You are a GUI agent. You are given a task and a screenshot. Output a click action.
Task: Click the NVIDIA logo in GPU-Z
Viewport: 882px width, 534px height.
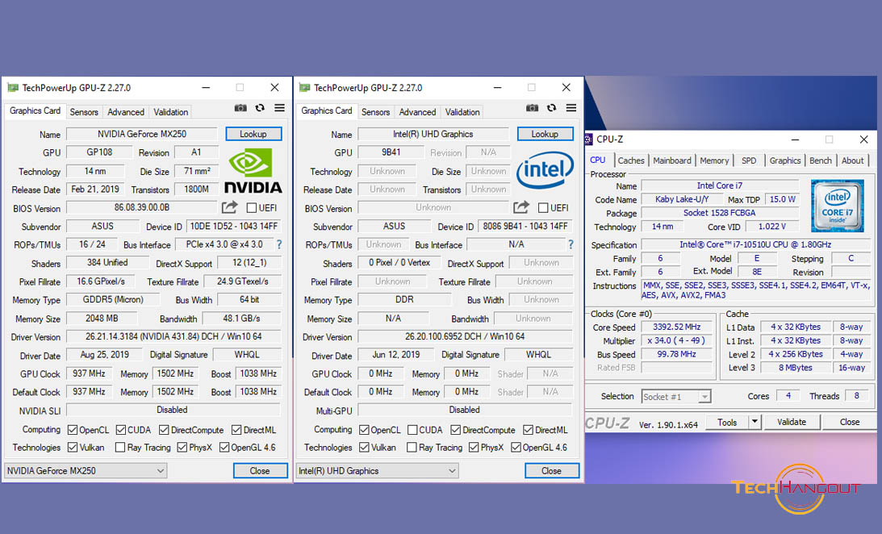[x=253, y=171]
